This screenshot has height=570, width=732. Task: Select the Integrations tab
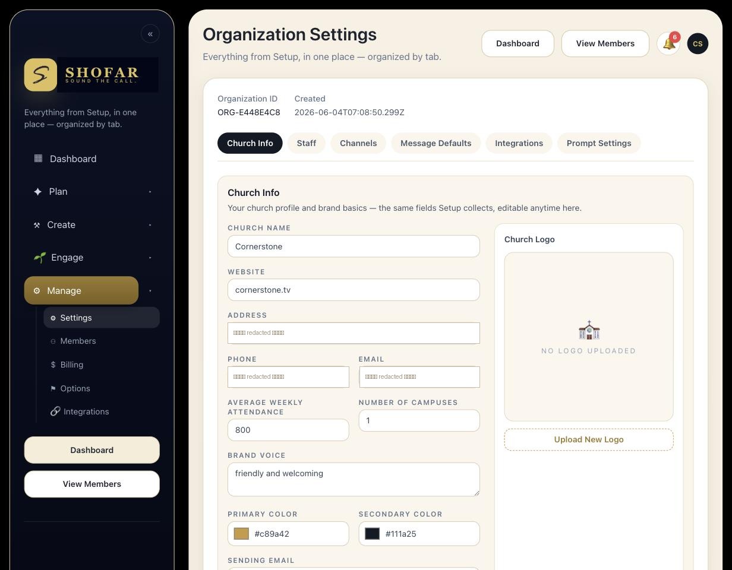point(519,143)
